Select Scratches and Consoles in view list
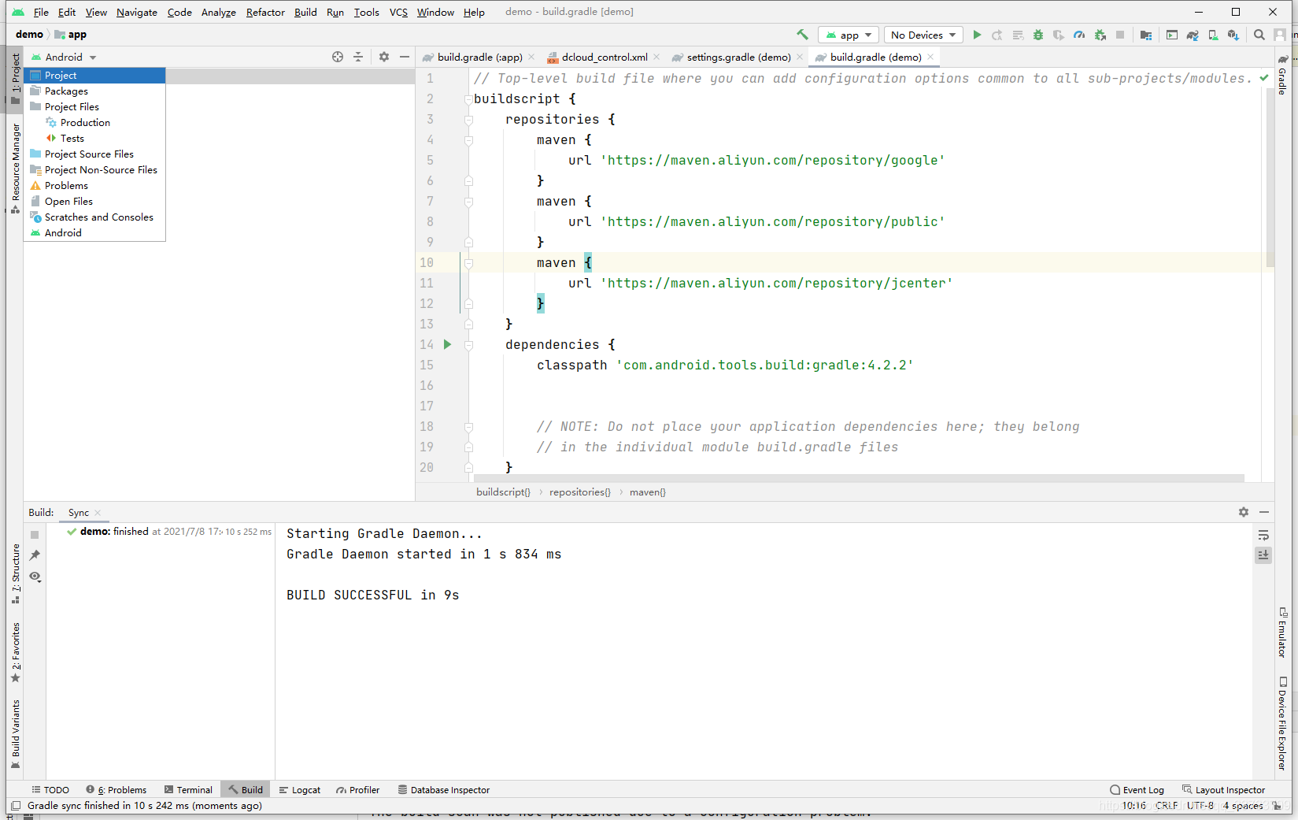This screenshot has width=1298, height=820. pyautogui.click(x=94, y=217)
